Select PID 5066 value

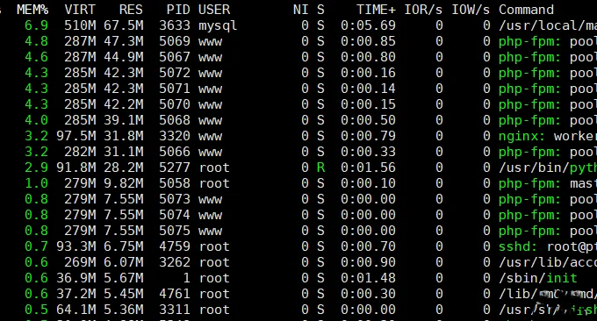pos(175,152)
